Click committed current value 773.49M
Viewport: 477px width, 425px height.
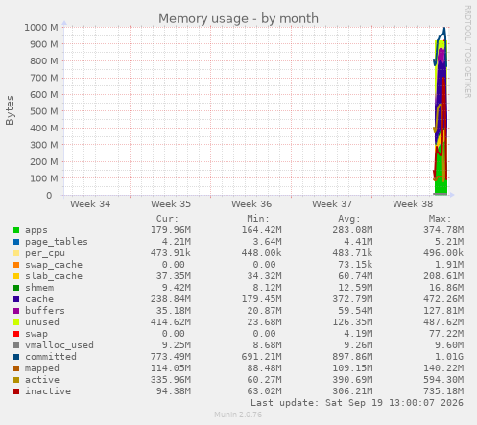pos(171,357)
